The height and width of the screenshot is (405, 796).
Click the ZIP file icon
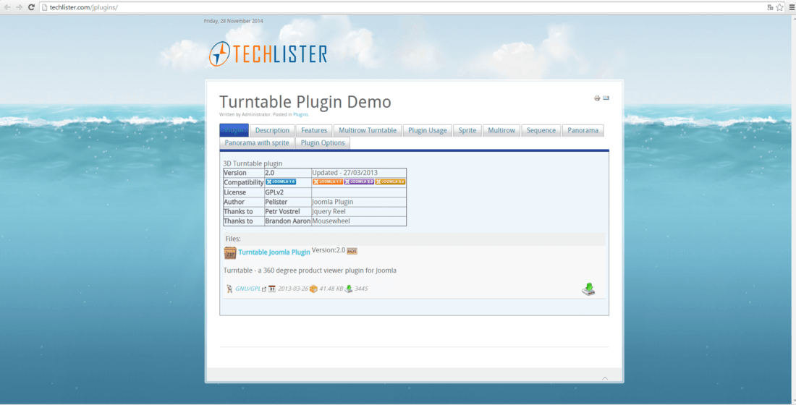pyautogui.click(x=230, y=252)
